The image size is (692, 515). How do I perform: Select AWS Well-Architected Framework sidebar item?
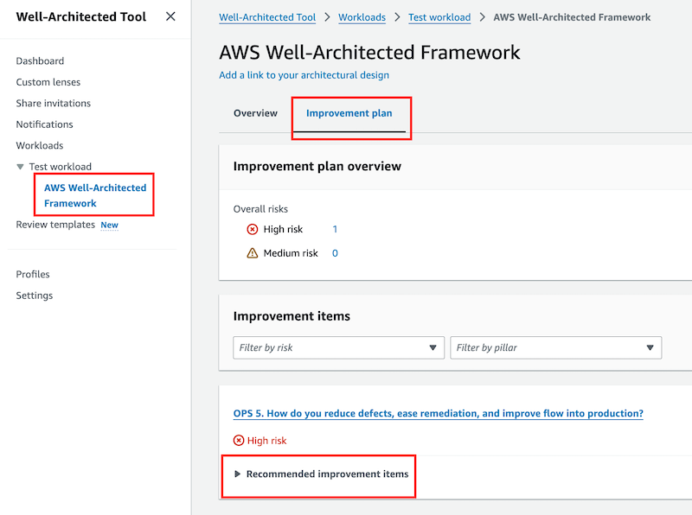[x=95, y=195]
